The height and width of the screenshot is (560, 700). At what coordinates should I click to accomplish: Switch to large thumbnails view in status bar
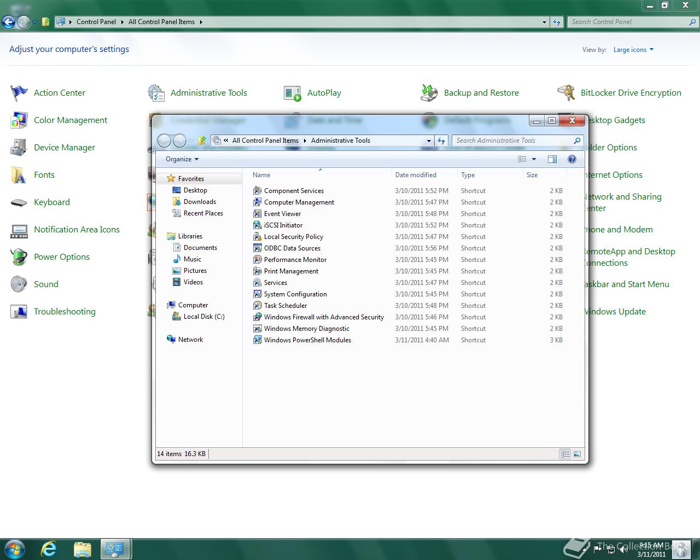tap(577, 454)
